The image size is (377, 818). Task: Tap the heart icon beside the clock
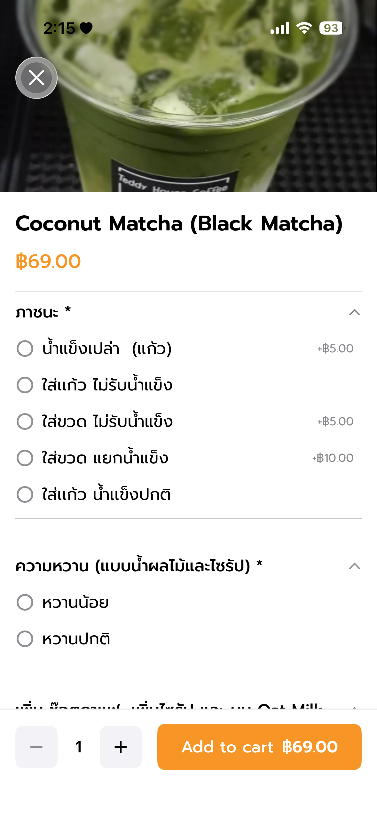[86, 28]
